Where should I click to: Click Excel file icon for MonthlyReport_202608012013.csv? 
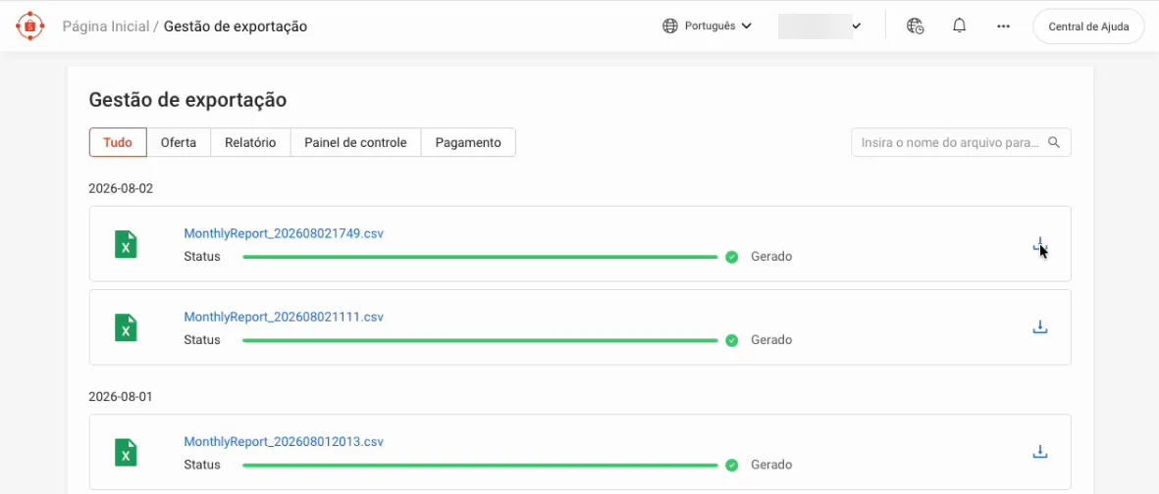[126, 452]
